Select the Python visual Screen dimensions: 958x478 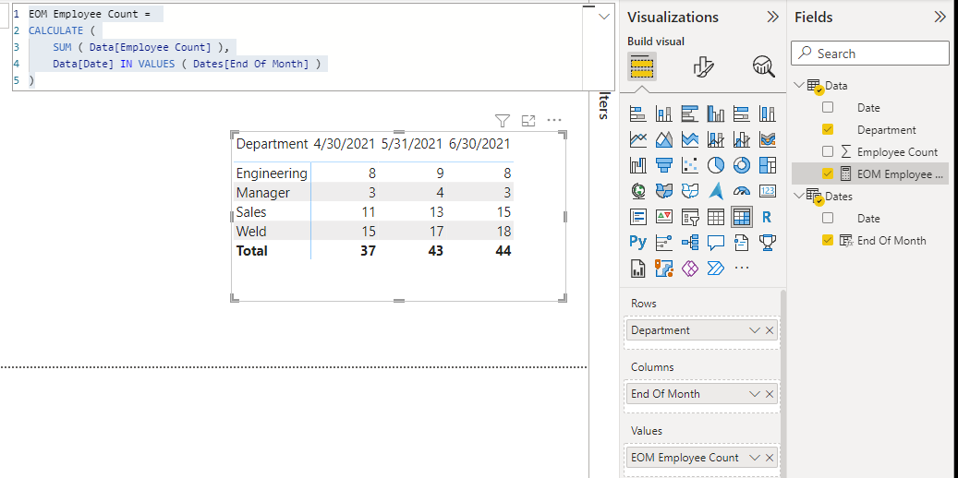(x=637, y=243)
